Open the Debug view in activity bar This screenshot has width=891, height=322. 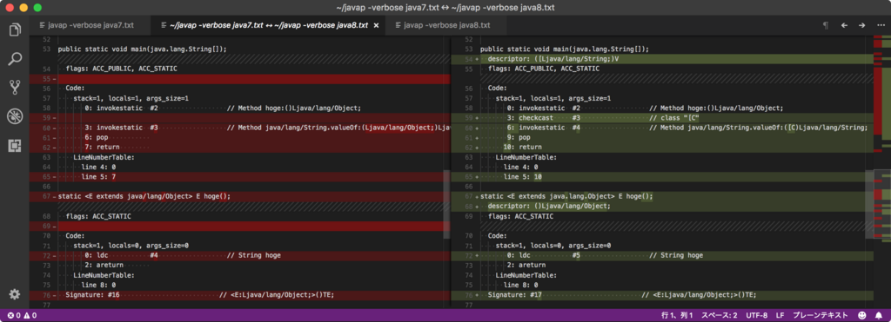click(15, 116)
